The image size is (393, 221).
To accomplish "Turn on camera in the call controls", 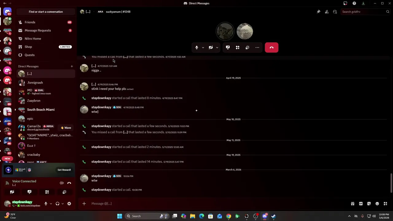I will pyautogui.click(x=211, y=48).
